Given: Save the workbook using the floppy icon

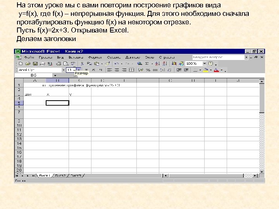Looking at the screenshot, I should coord(35,63).
